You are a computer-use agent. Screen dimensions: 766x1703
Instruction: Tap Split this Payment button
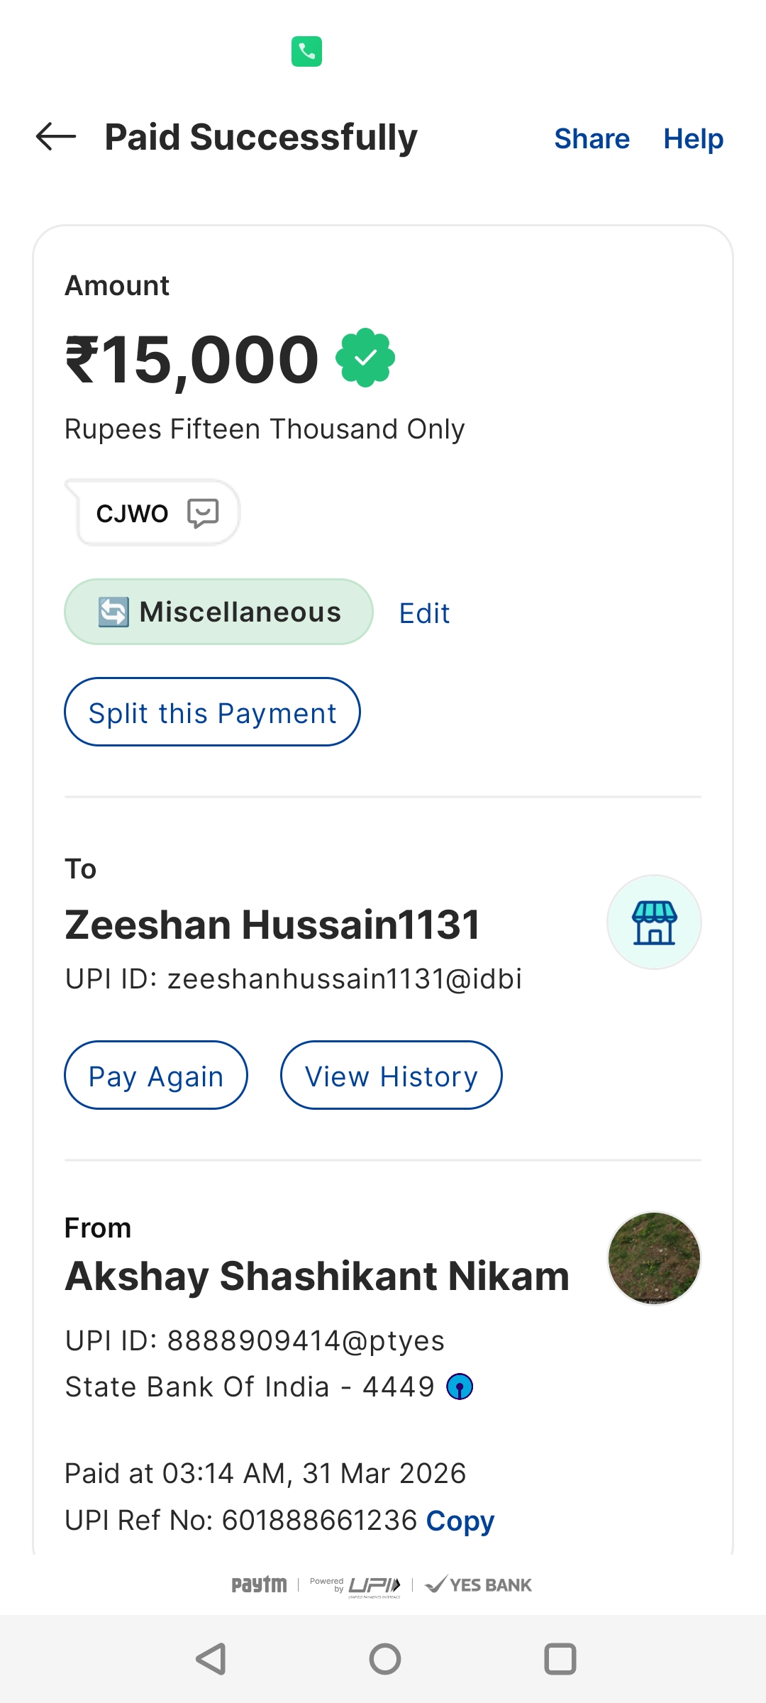pyautogui.click(x=212, y=712)
